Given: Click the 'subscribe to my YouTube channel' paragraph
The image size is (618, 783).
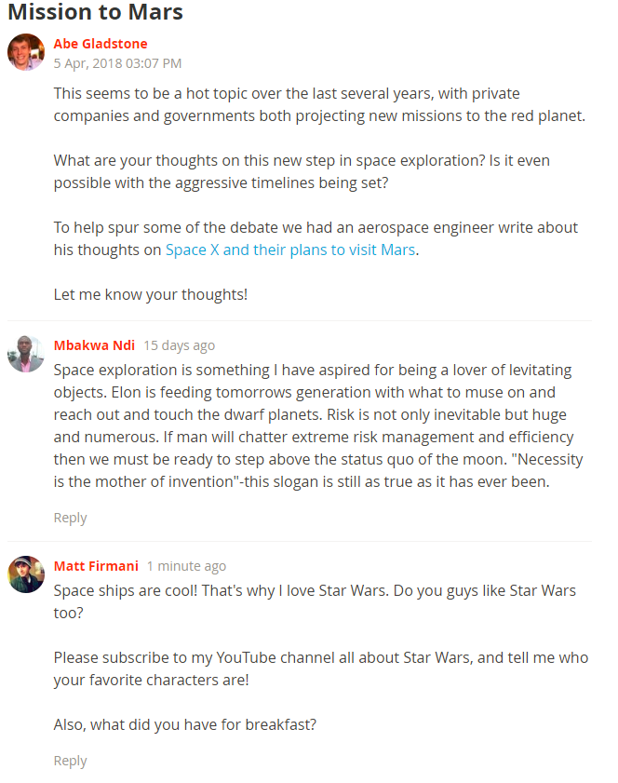Looking at the screenshot, I should click(321, 668).
